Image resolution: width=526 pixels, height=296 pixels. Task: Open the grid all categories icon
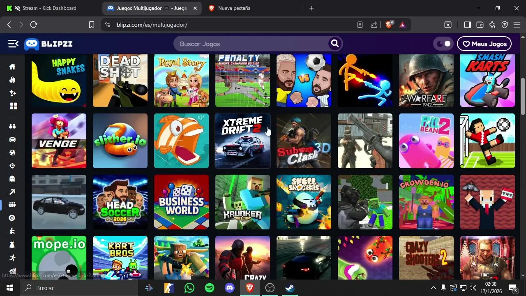click(x=14, y=106)
